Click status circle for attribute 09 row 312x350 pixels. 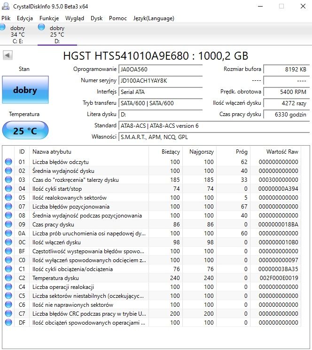pos(8,224)
